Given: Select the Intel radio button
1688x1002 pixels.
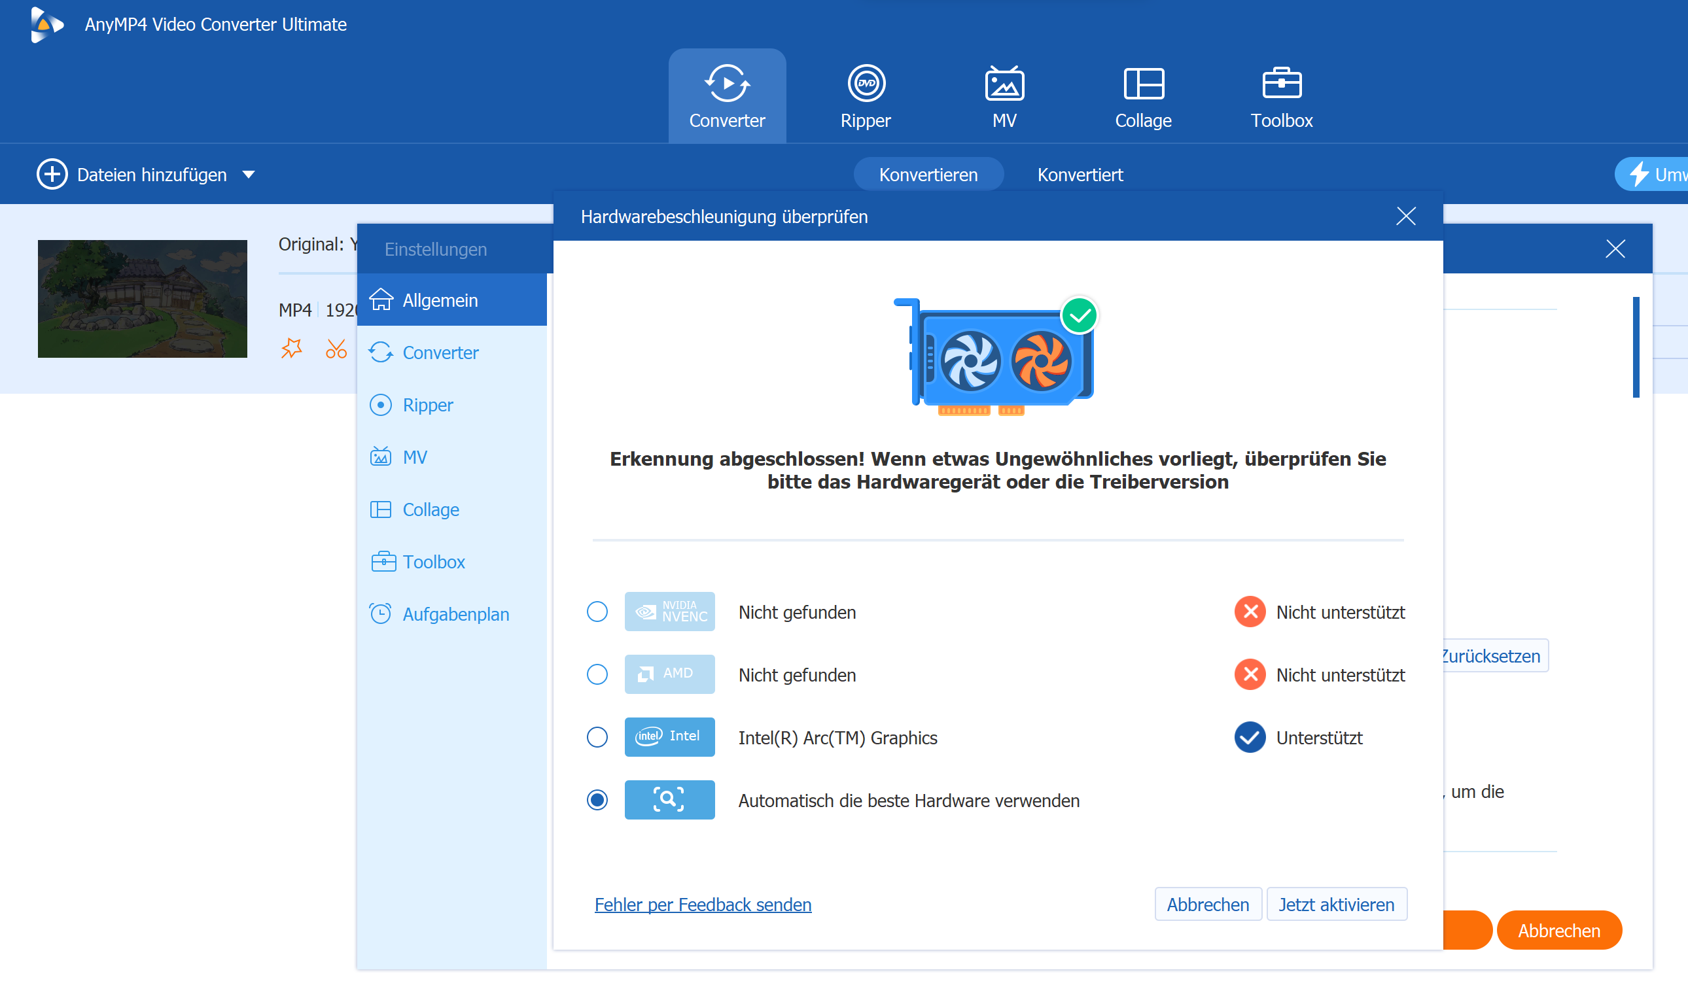Looking at the screenshot, I should pyautogui.click(x=597, y=737).
